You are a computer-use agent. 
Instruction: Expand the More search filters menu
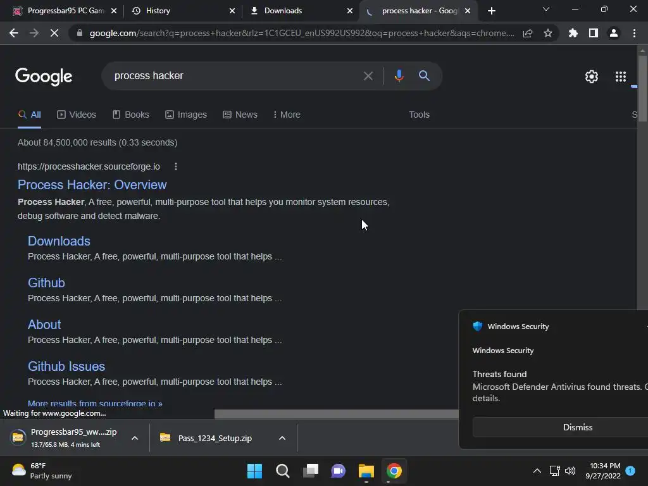click(287, 115)
